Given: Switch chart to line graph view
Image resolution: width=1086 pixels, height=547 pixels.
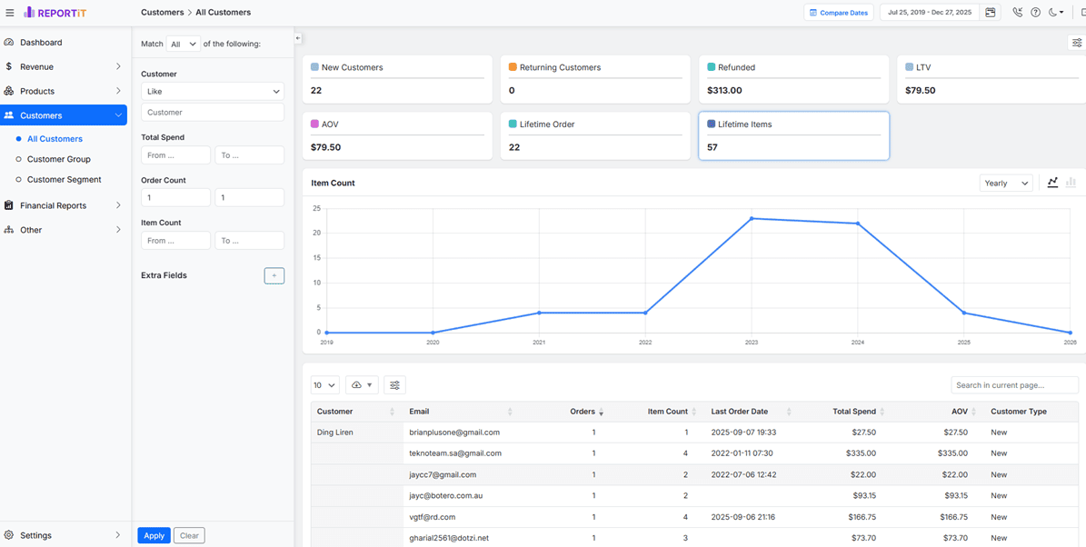Looking at the screenshot, I should [1052, 183].
